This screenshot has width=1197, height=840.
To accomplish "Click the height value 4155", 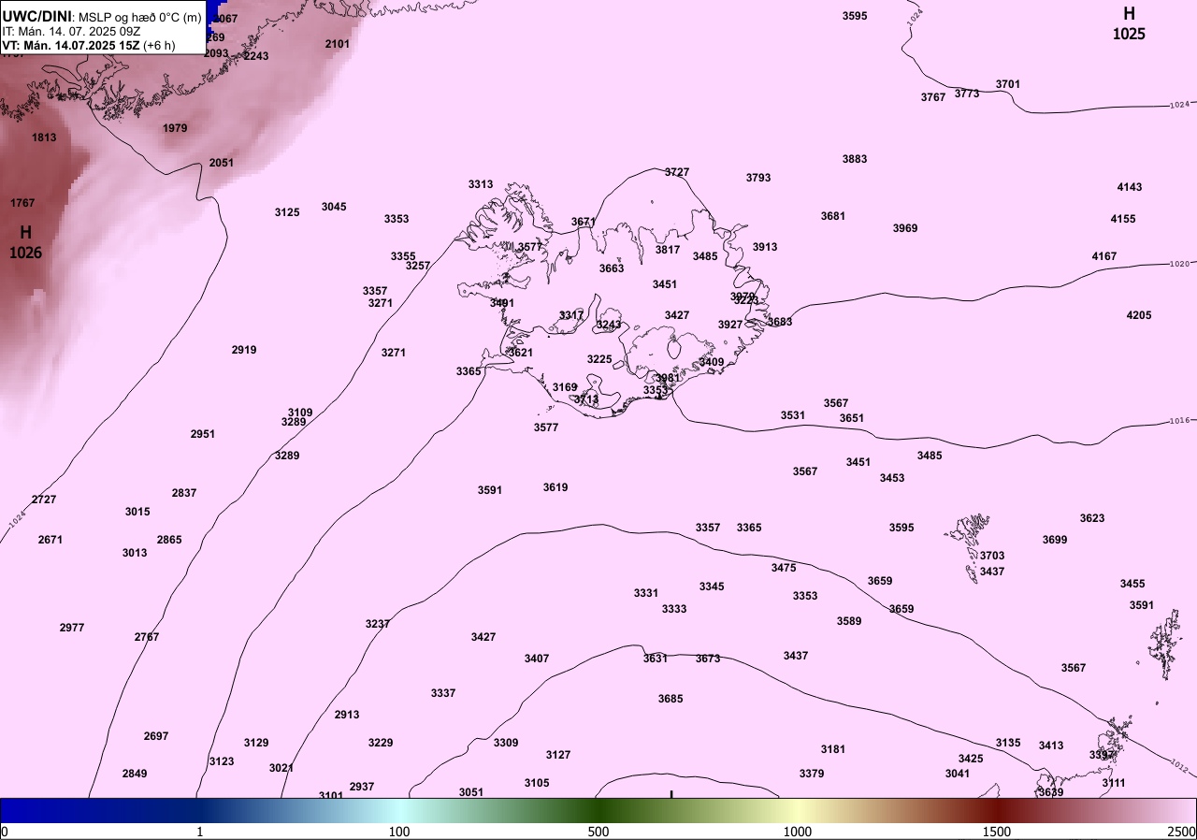I will click(x=1123, y=219).
